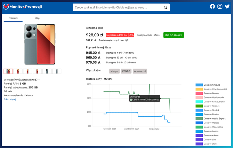Viewport: 233px width, 148px height.
Task: Toggle Cena minimalna series in chart legend
Action: (208, 85)
